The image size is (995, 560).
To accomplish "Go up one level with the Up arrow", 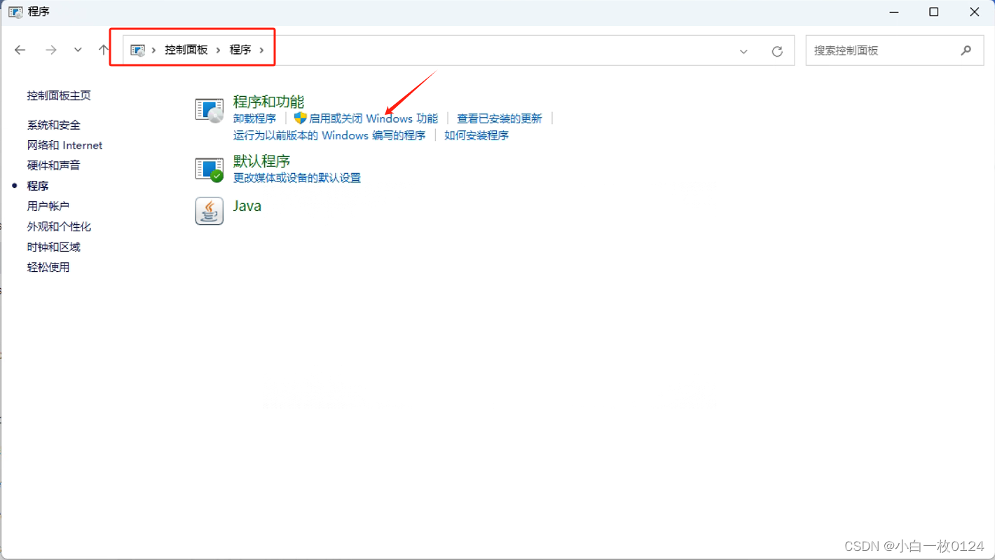I will (104, 50).
